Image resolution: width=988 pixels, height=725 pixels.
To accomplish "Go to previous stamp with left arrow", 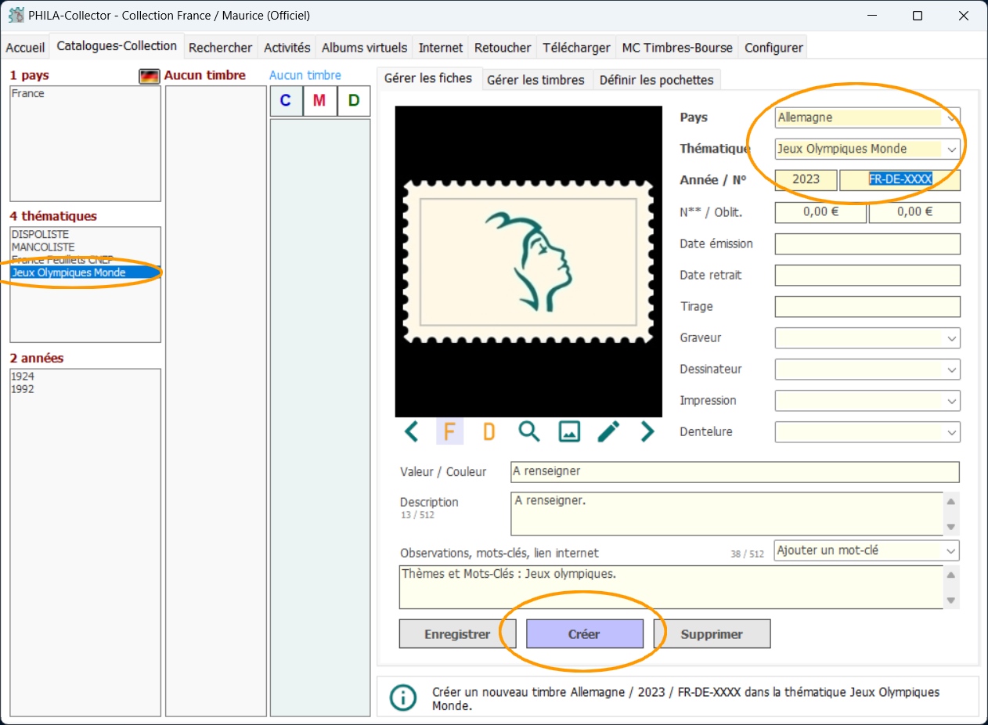I will (411, 431).
